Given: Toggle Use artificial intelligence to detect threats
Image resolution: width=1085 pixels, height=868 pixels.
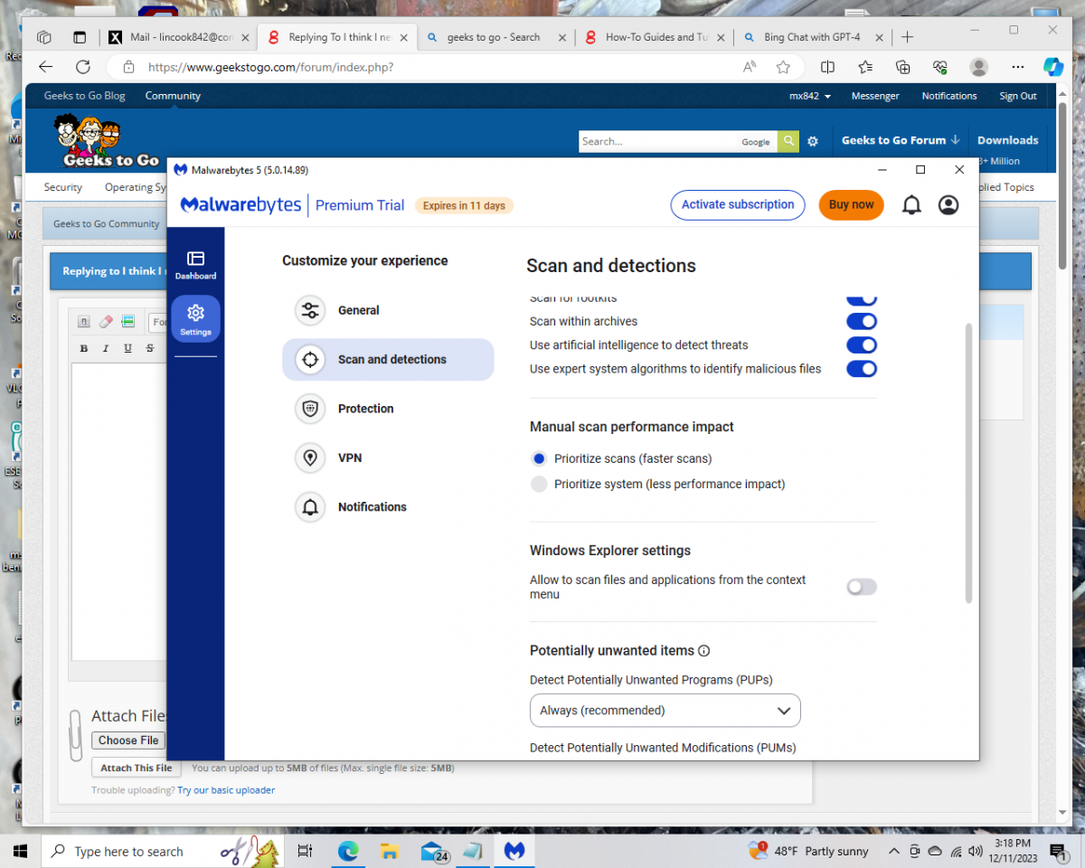Looking at the screenshot, I should tap(861, 344).
